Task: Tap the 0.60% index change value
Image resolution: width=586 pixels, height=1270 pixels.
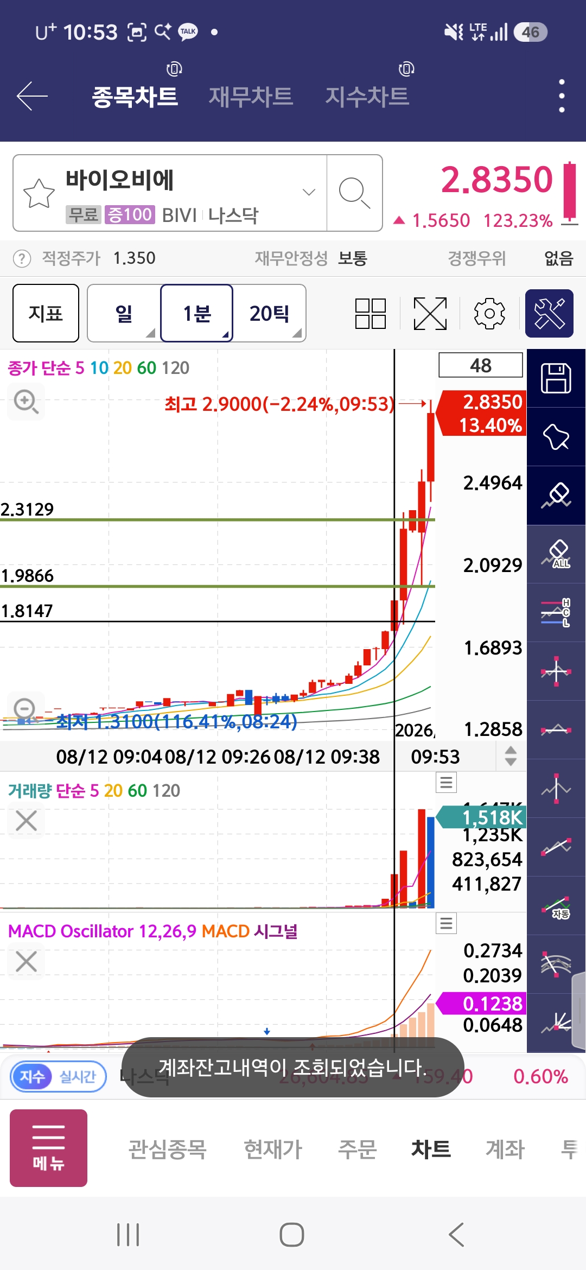Action: pos(540,1076)
